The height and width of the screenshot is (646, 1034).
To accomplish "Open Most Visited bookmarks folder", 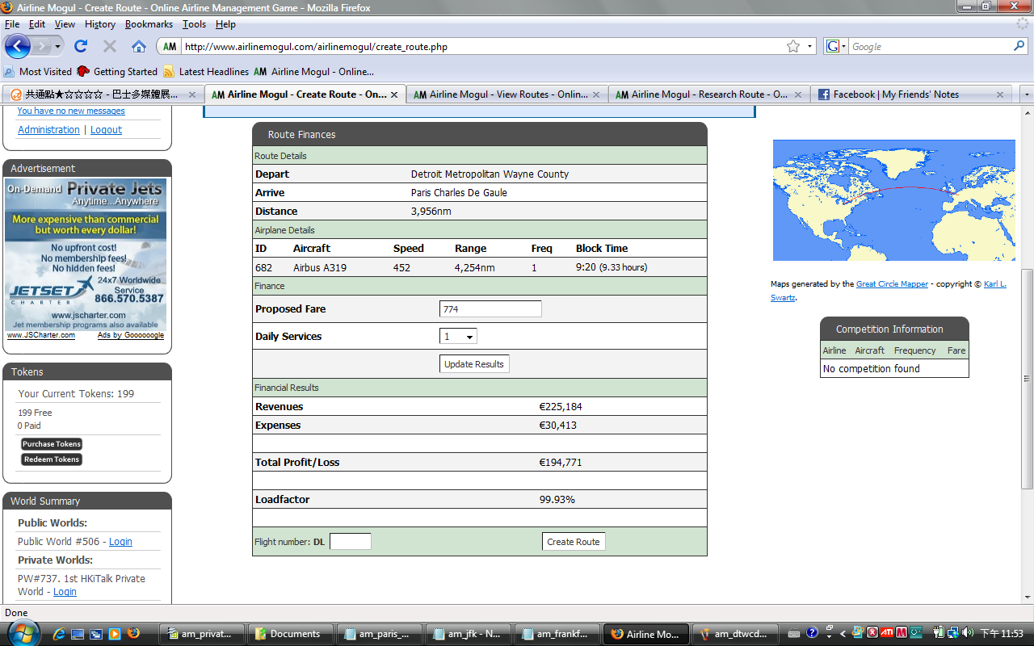I will click(x=38, y=71).
